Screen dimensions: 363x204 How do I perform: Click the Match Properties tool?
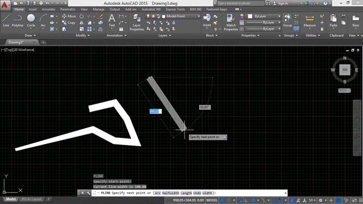[231, 22]
